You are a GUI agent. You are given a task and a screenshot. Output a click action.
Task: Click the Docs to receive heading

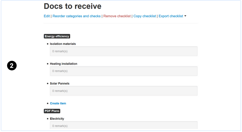coord(73,6)
